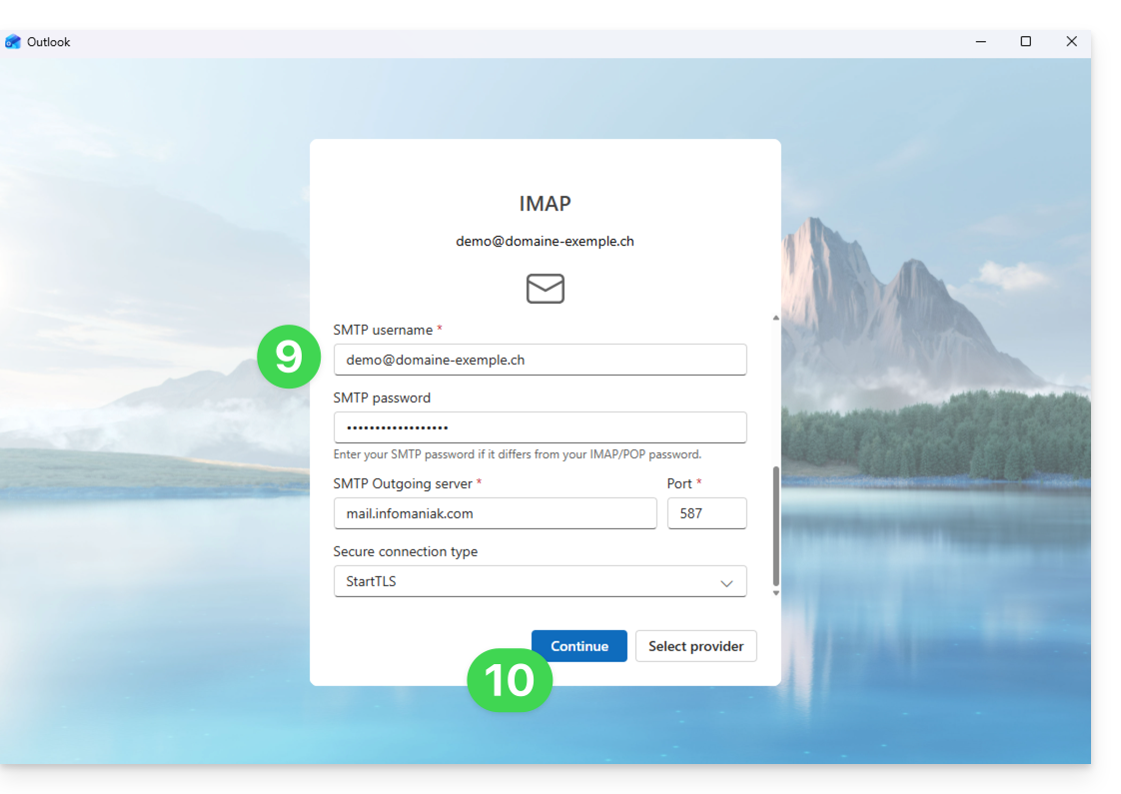The width and height of the screenshot is (1121, 794).
Task: Click the SMTP password hint text
Action: coord(517,454)
